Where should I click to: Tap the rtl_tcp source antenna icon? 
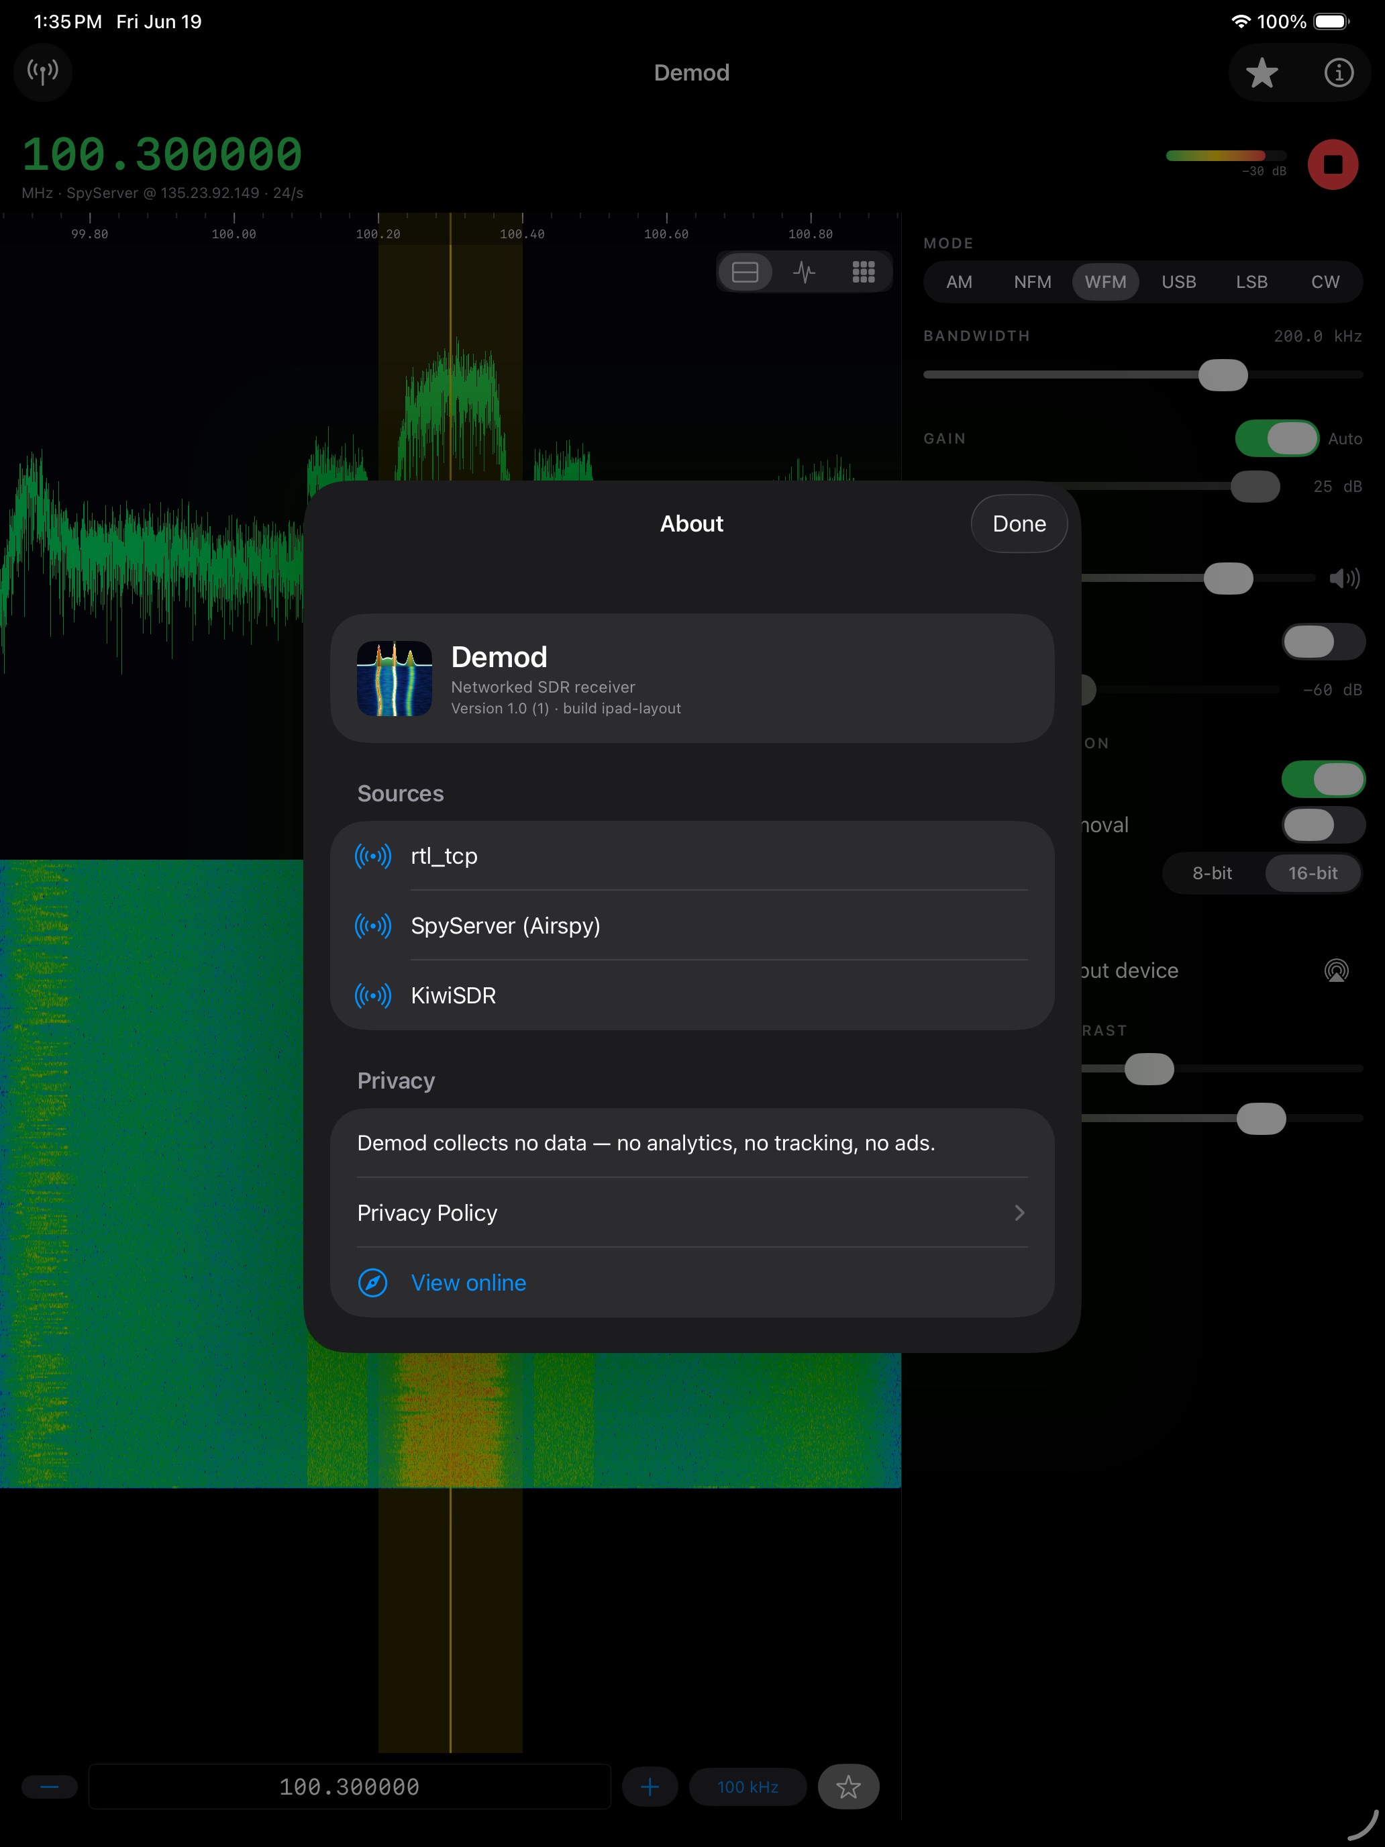pyautogui.click(x=372, y=856)
